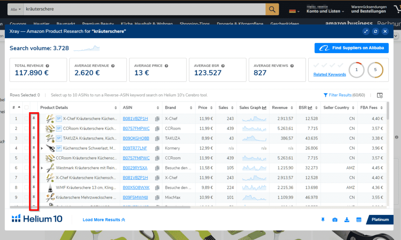The image size is (401, 240).
Task: Sort table by Revenue column
Action: pos(292,108)
